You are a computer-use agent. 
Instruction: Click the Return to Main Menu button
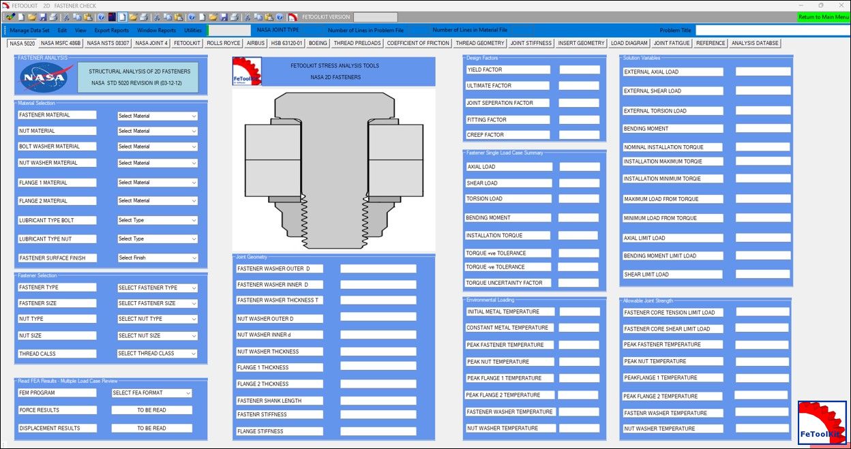coord(824,17)
